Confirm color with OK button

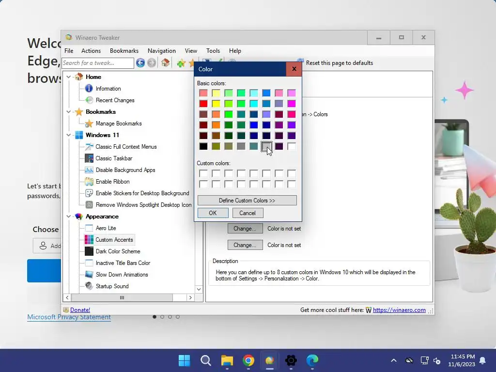[213, 213]
